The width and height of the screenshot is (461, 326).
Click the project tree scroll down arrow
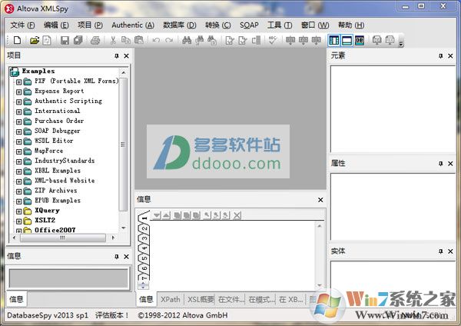(123, 228)
